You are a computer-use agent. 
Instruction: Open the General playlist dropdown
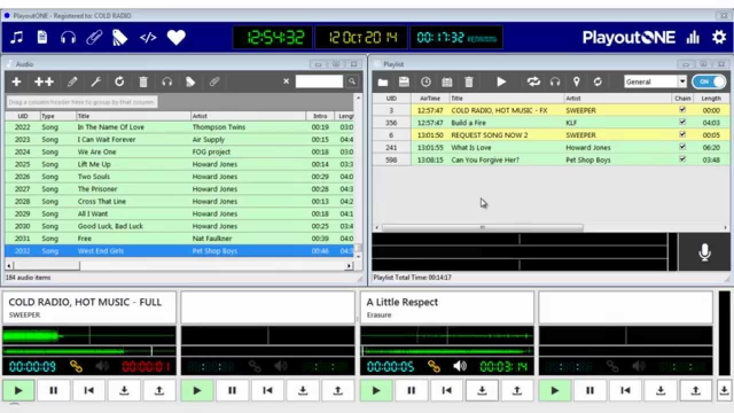pos(682,82)
